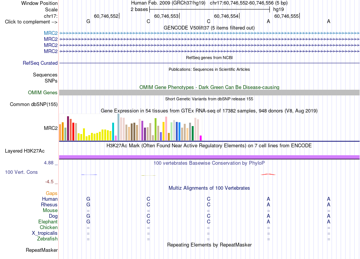Open 'Publications: Sequences in Scientific Articles' title
This screenshot has width=360, height=259.
209,70
